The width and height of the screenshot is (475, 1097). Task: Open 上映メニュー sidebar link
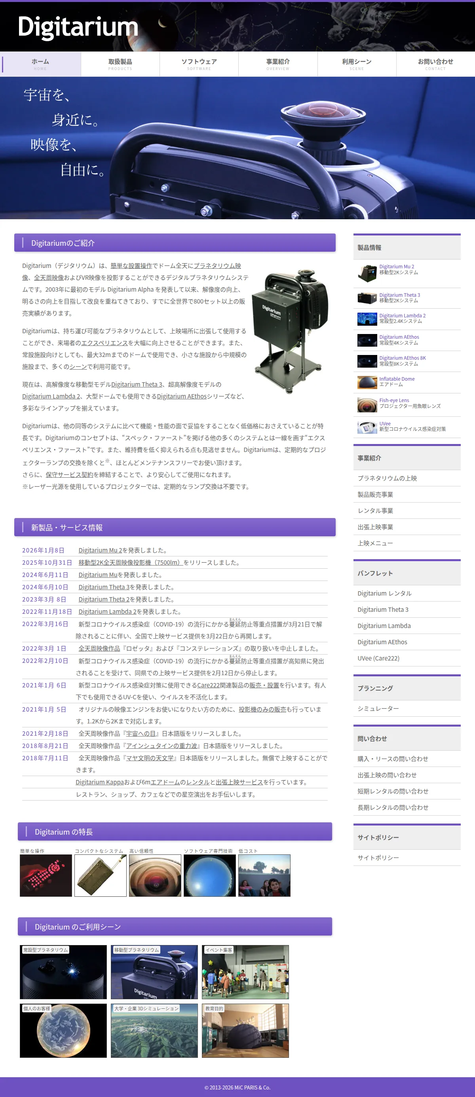coord(407,543)
